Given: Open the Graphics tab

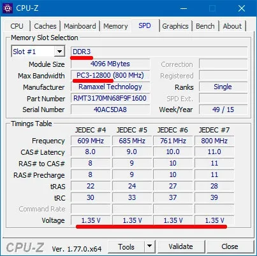Looking at the screenshot, I should (x=175, y=26).
